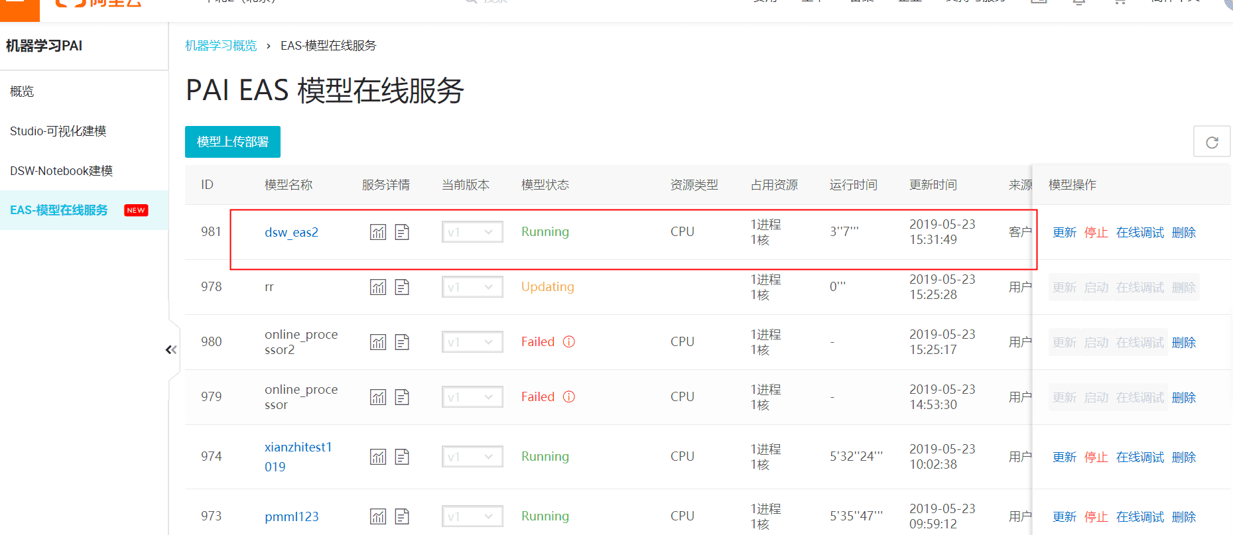Delete the failed row 980 model

tap(1183, 343)
